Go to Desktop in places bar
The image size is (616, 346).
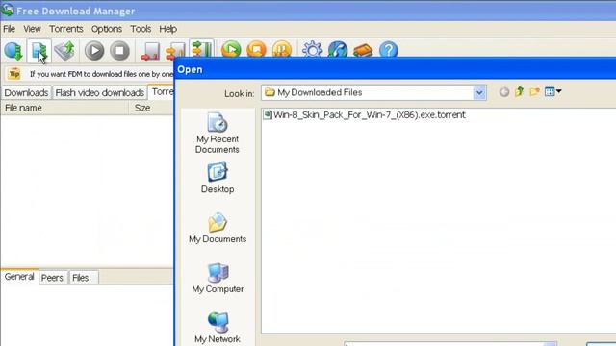pyautogui.click(x=218, y=179)
